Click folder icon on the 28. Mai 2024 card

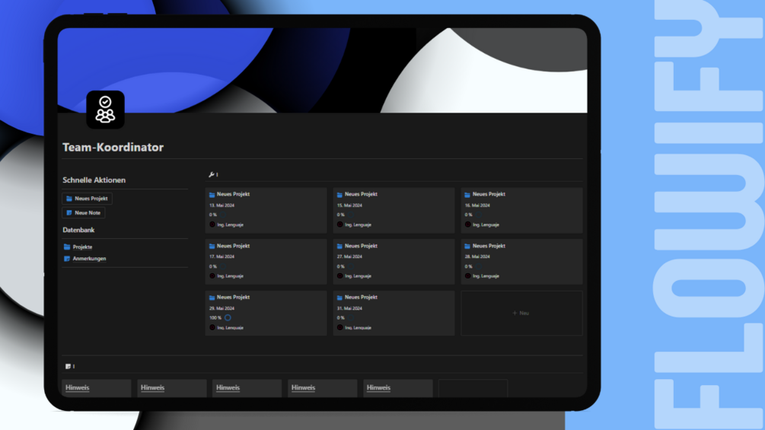pyautogui.click(x=467, y=246)
